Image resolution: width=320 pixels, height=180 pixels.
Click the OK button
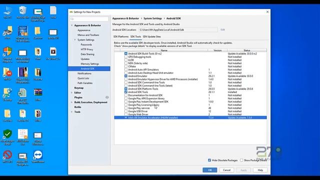(210, 170)
